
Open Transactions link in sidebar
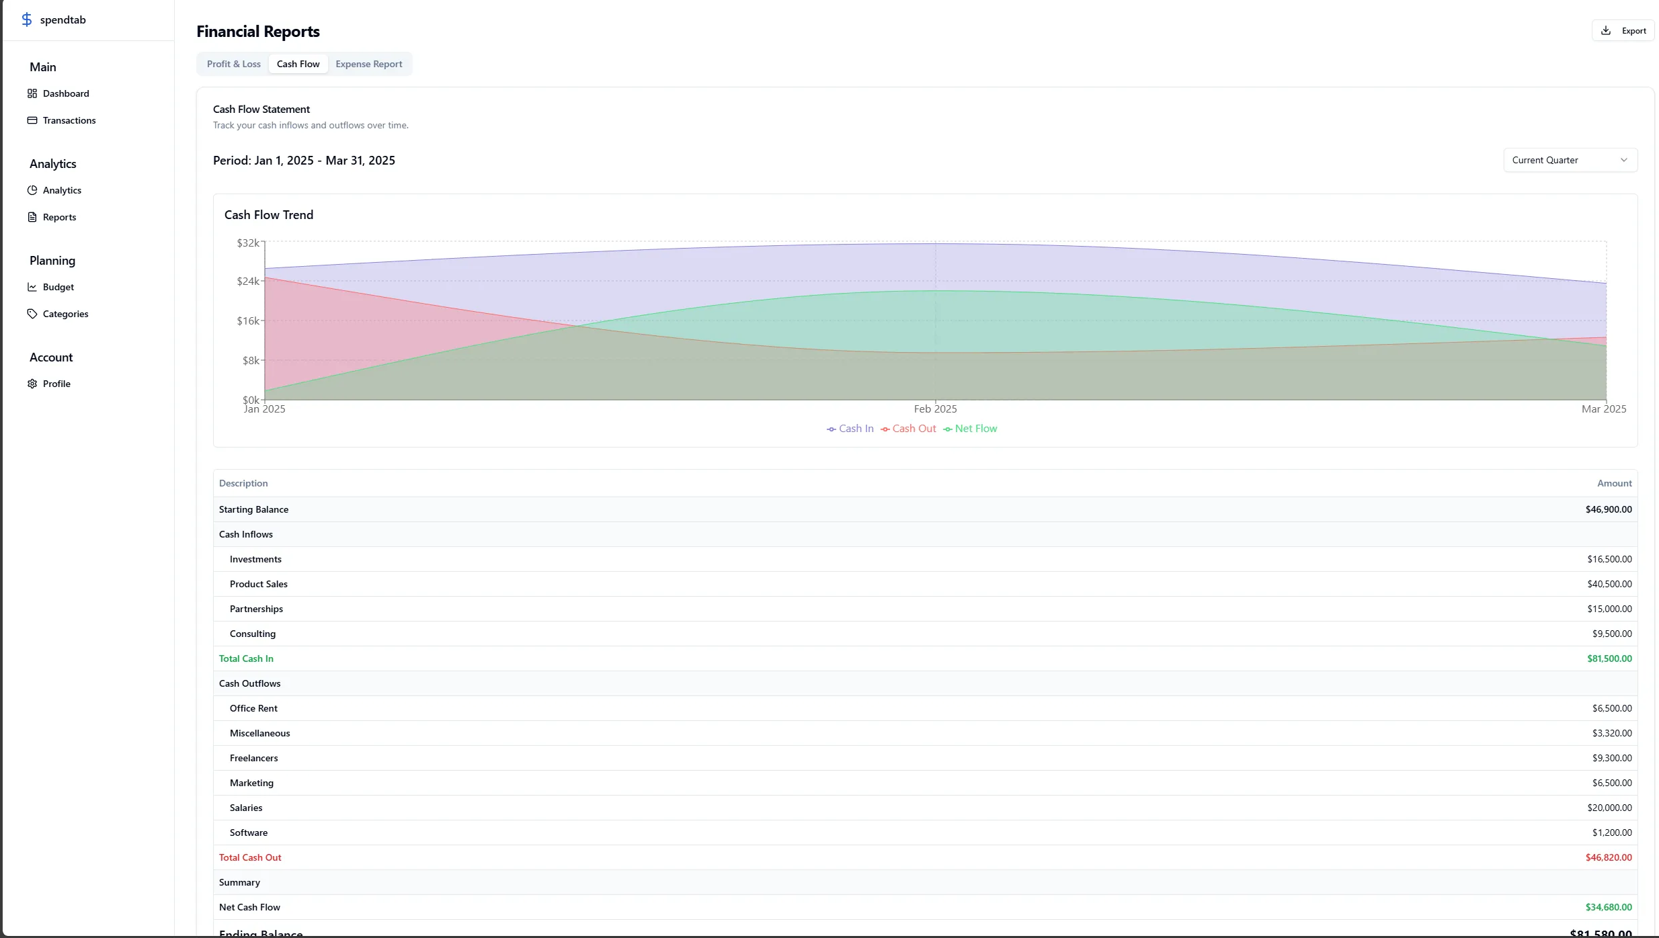[69, 120]
